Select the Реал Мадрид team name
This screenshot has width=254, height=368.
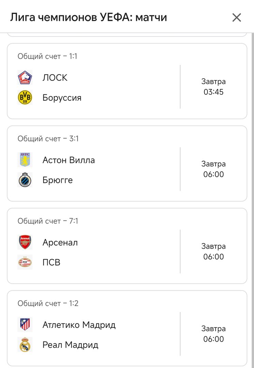click(x=70, y=345)
